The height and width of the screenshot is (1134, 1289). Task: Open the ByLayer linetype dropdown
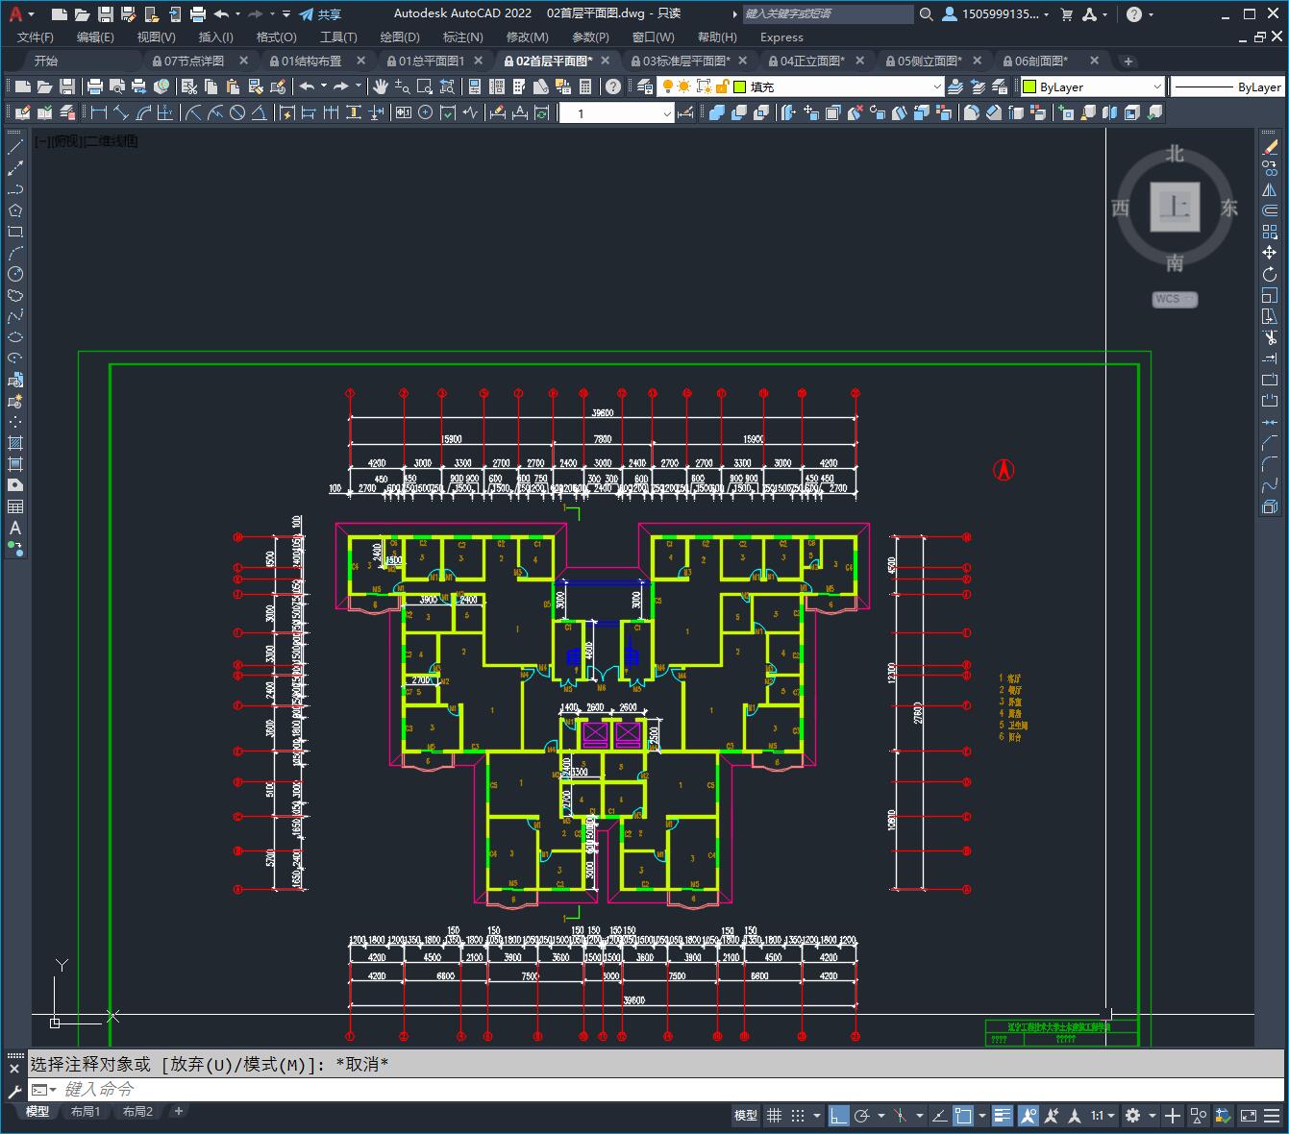pos(1228,86)
